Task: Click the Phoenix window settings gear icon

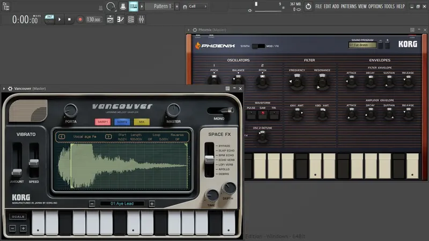Action: 195,30
